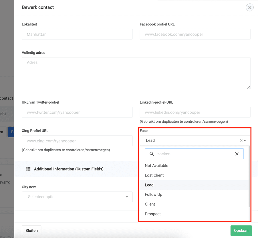Image resolution: width=258 pixels, height=238 pixels.
Task: Click the Lokaliteit input field
Action: coord(77,34)
